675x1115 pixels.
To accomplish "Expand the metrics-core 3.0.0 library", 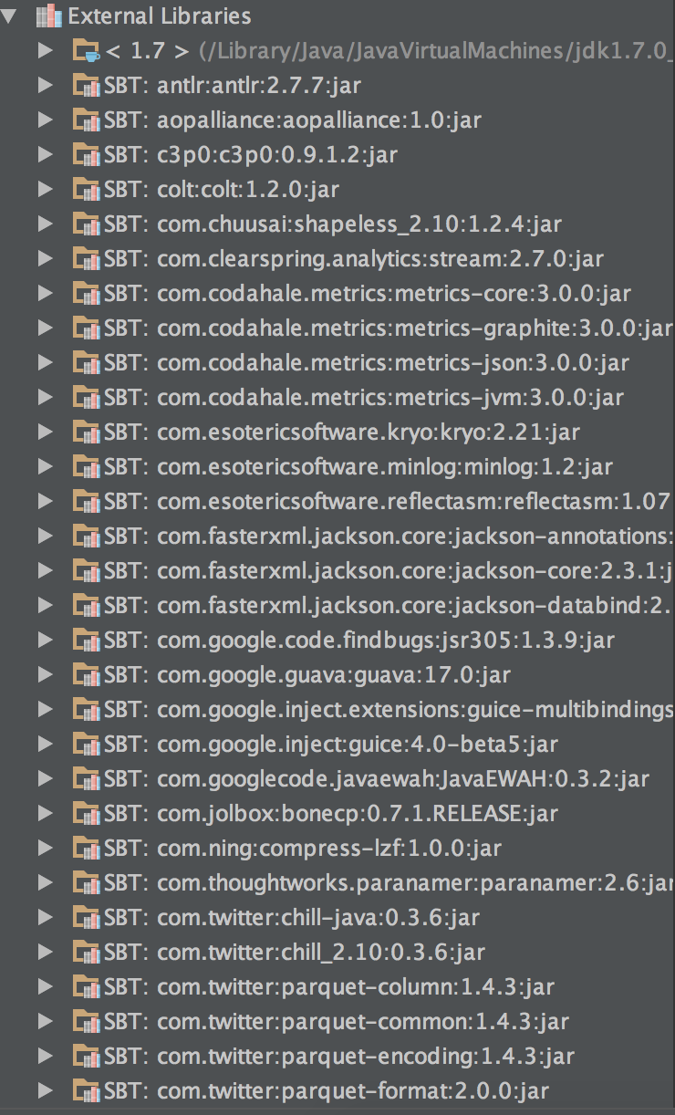I will pos(46,294).
